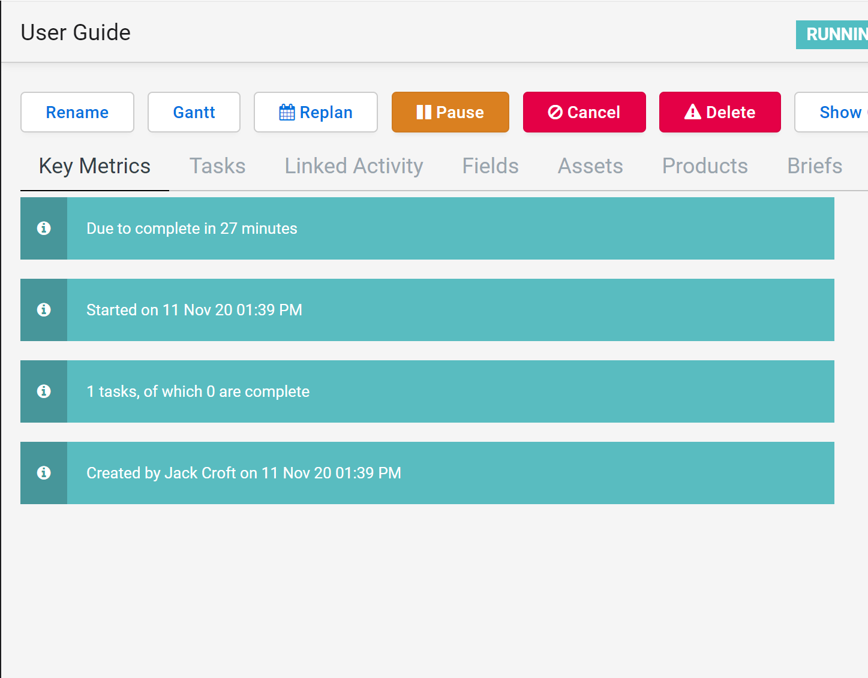This screenshot has width=868, height=678.
Task: Open the Products tab
Action: point(705,166)
